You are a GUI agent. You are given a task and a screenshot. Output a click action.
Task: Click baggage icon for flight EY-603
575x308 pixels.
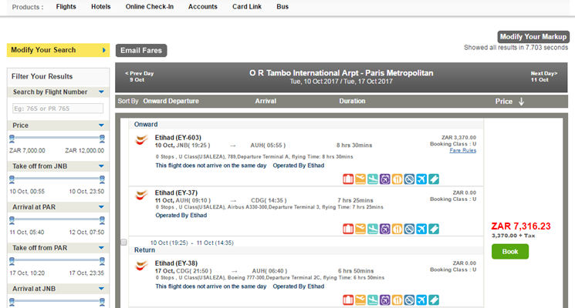point(348,179)
